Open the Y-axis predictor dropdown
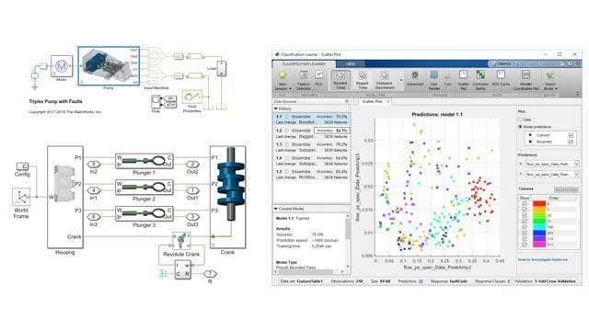Viewport: 589px width, 331px height. click(x=551, y=174)
